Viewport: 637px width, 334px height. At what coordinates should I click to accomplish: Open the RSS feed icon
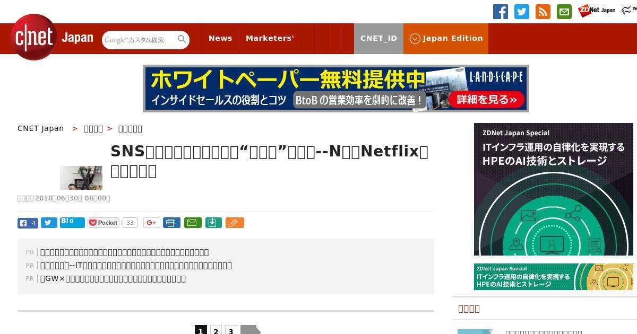543,12
